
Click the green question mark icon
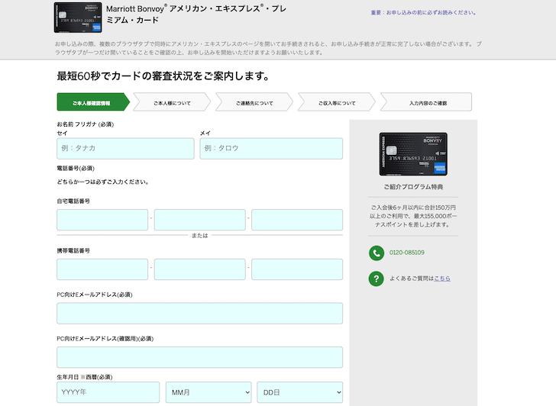377,279
